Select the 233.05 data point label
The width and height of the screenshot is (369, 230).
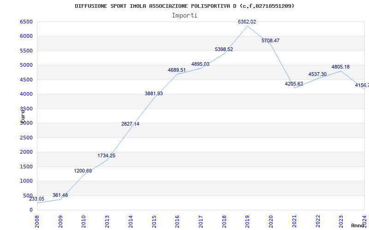click(37, 199)
